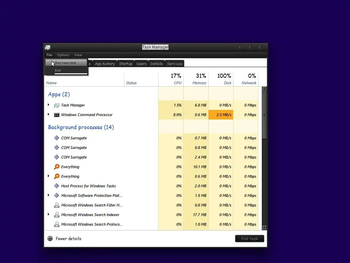
Task: Click Everything icon using 10.1 MB
Action: [x=57, y=167]
